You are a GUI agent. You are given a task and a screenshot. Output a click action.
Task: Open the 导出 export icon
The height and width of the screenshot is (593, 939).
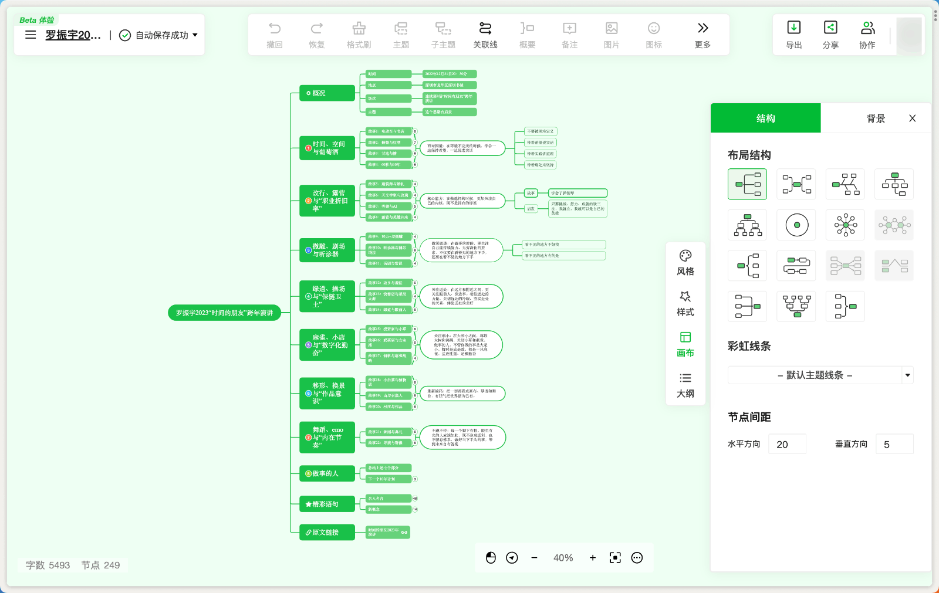[x=793, y=35]
